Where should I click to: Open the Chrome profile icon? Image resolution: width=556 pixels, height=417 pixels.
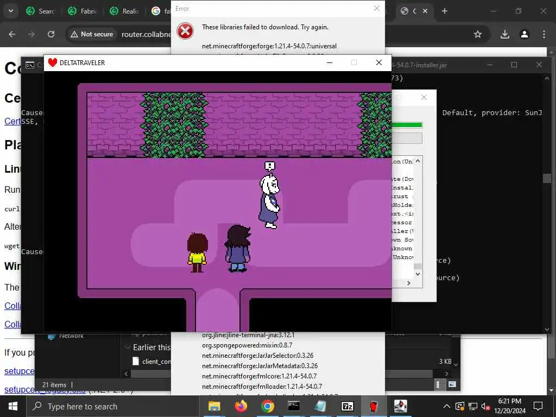pyautogui.click(x=525, y=34)
